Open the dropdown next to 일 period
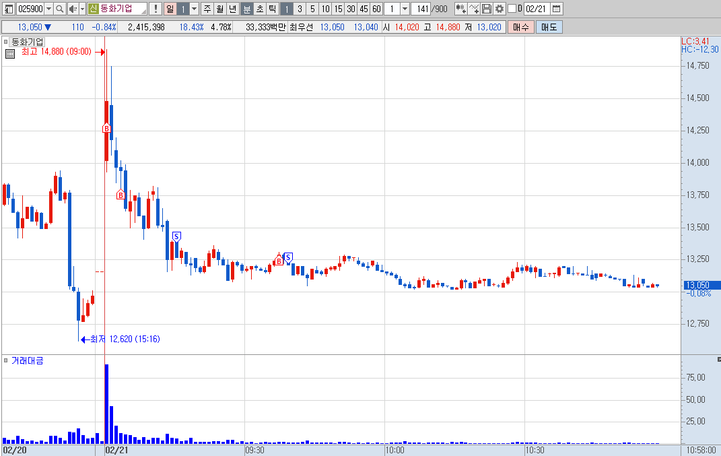This screenshot has height=456, width=721. click(x=195, y=9)
